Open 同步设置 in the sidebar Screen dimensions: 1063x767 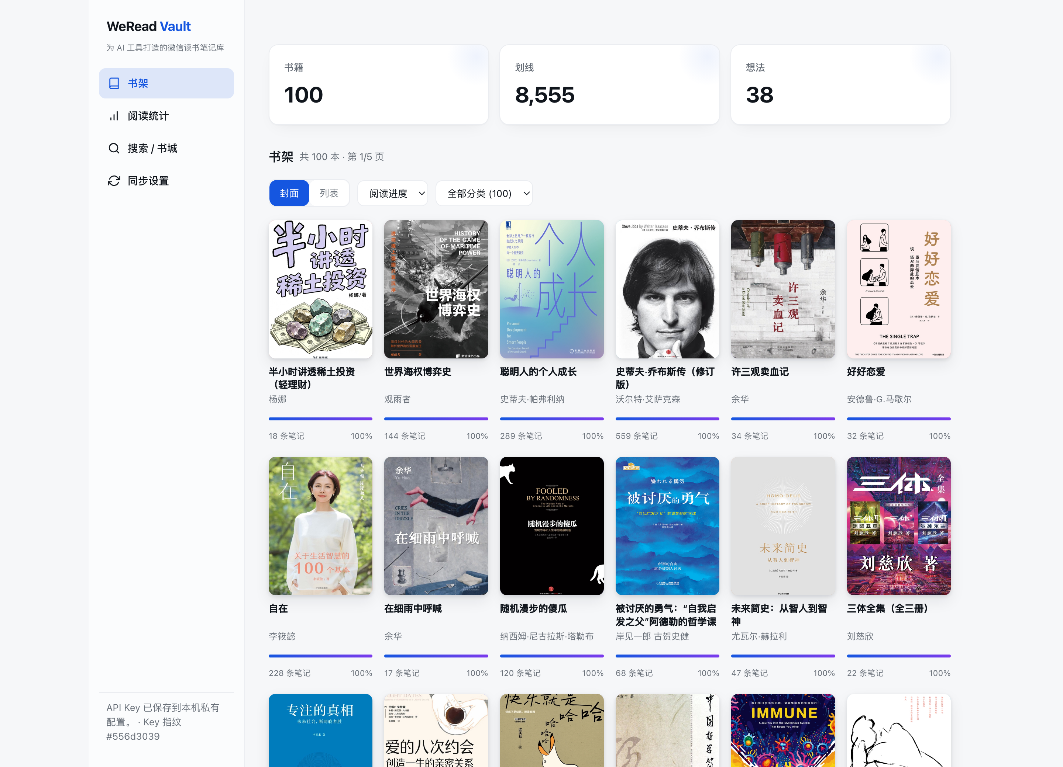coord(166,181)
